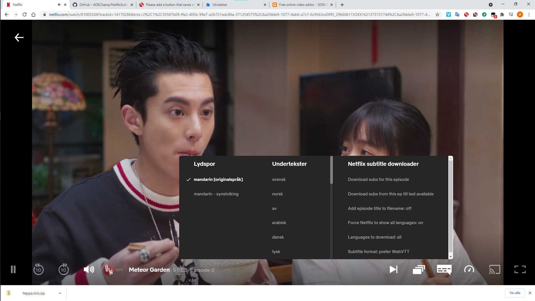Open the episodes list icon
Image resolution: width=535 pixels, height=301 pixels.
pyautogui.click(x=419, y=270)
